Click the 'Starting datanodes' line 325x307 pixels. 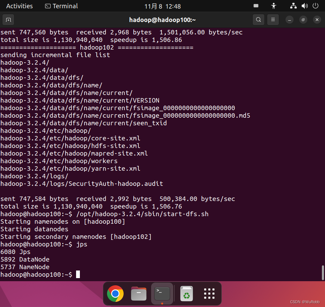34,229
